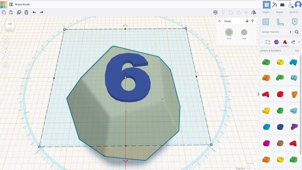Pick the green number 3 shape
The width and height of the screenshot is (302, 170).
[280, 110]
